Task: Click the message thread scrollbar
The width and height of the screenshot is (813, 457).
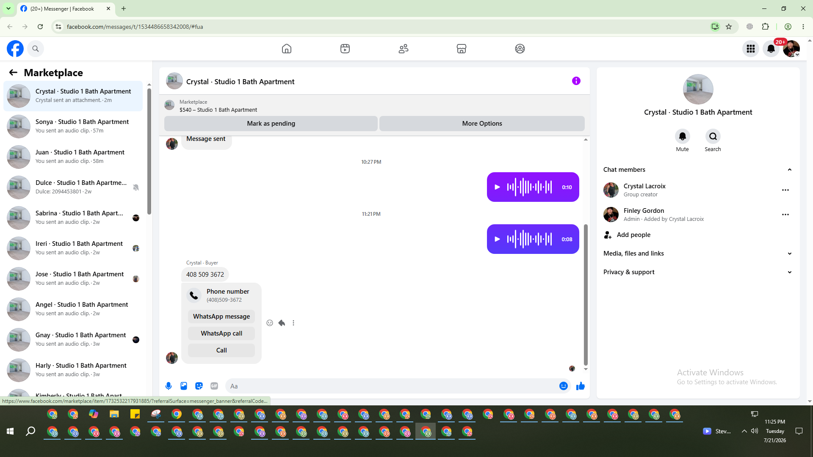Action: [586, 295]
